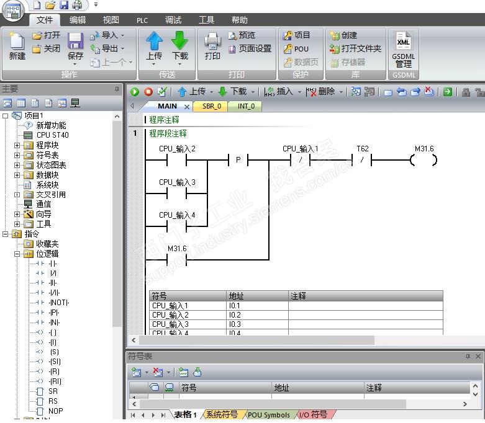Switch to the 系统符号 sheet tab

point(222,415)
